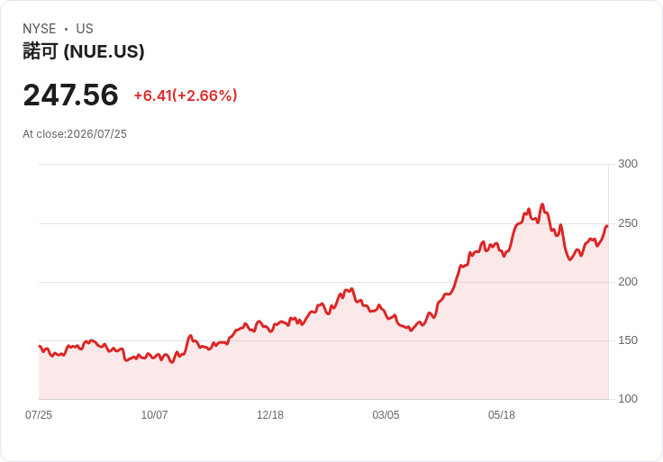Click the 07/25 x-axis date label
Viewport: 663px width, 462px height.
pos(39,415)
